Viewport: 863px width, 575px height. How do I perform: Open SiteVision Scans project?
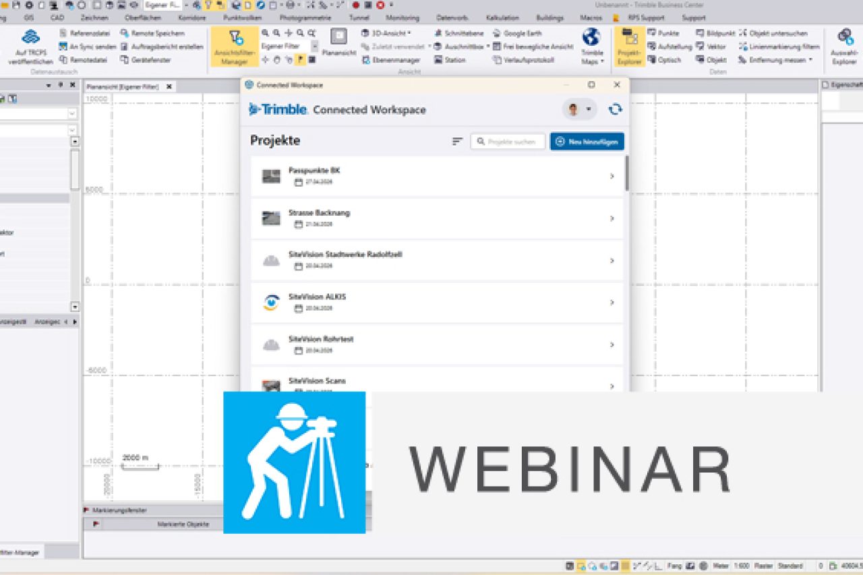tap(437, 382)
